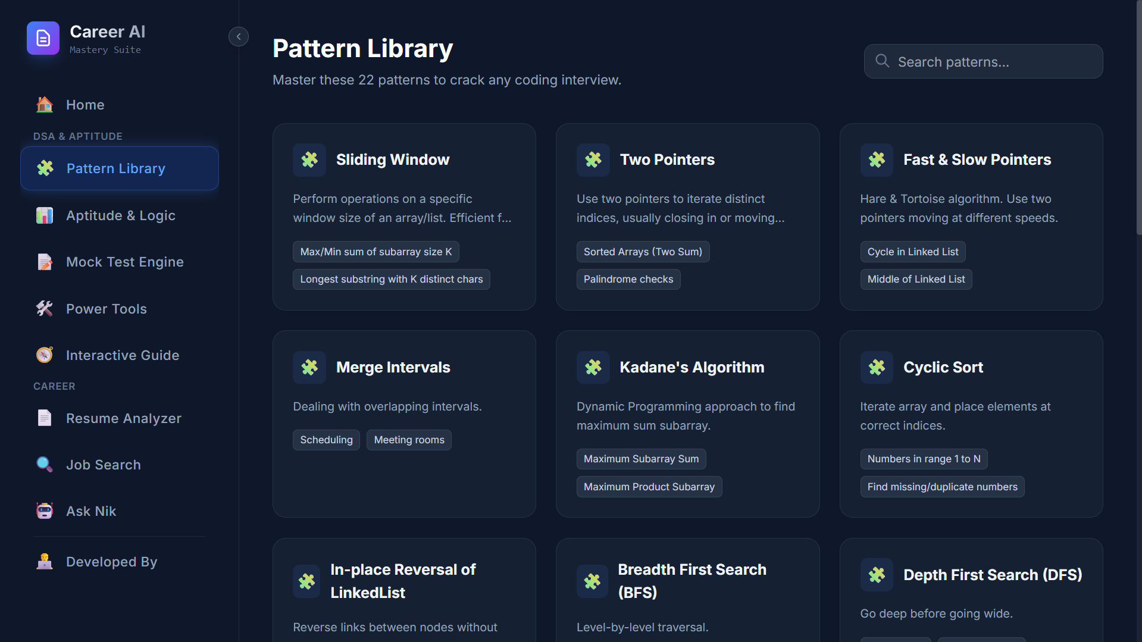
Task: Open Aptitude & Logic via its chart icon
Action: point(44,215)
